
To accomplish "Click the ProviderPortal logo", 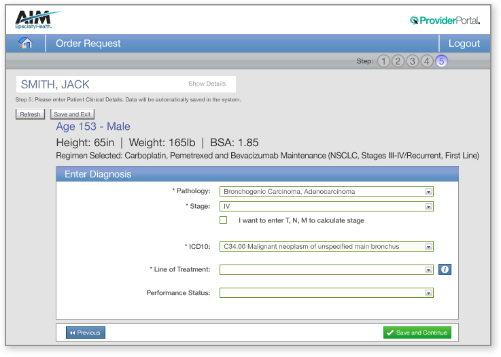I will pyautogui.click(x=445, y=20).
